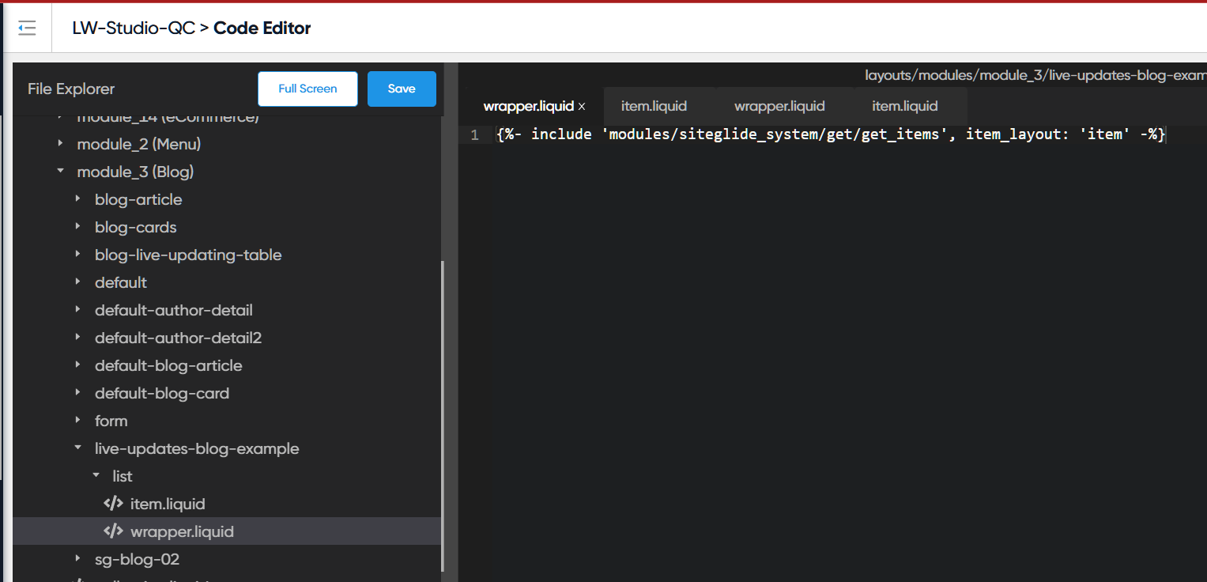Select the sg-blog-02 folder name
Screen dimensions: 1207x582
click(137, 559)
